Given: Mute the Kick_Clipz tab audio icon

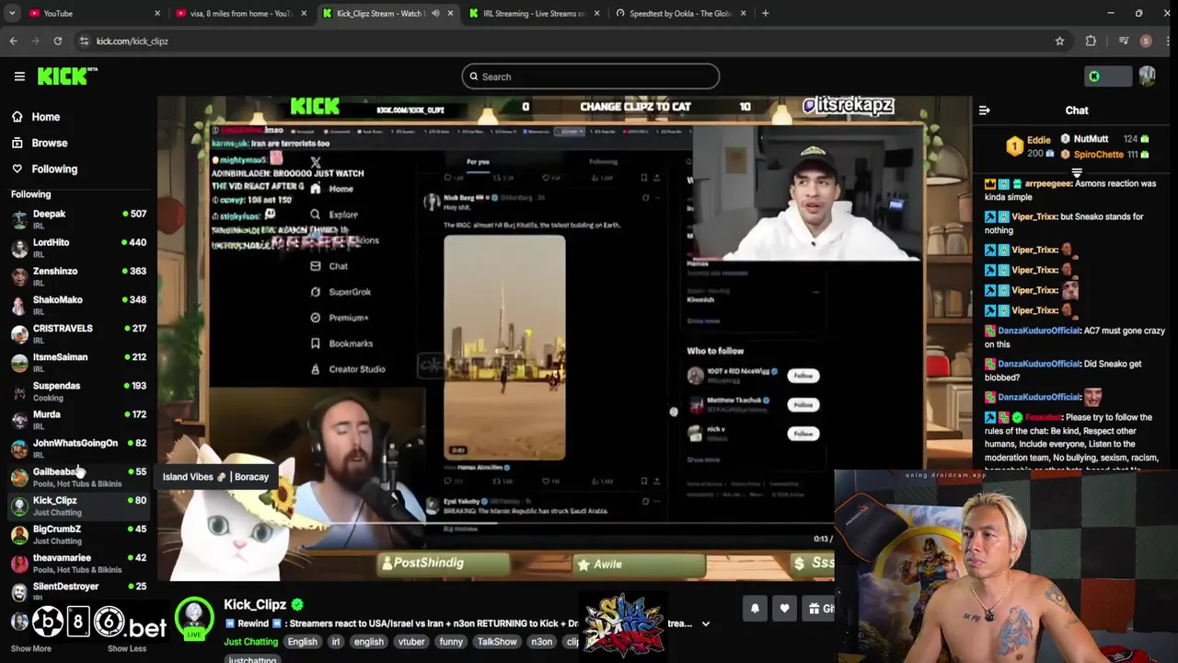Looking at the screenshot, I should (x=435, y=13).
